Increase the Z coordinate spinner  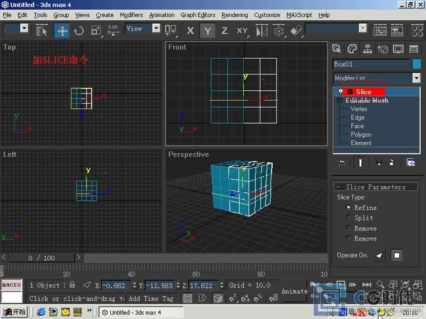click(222, 283)
